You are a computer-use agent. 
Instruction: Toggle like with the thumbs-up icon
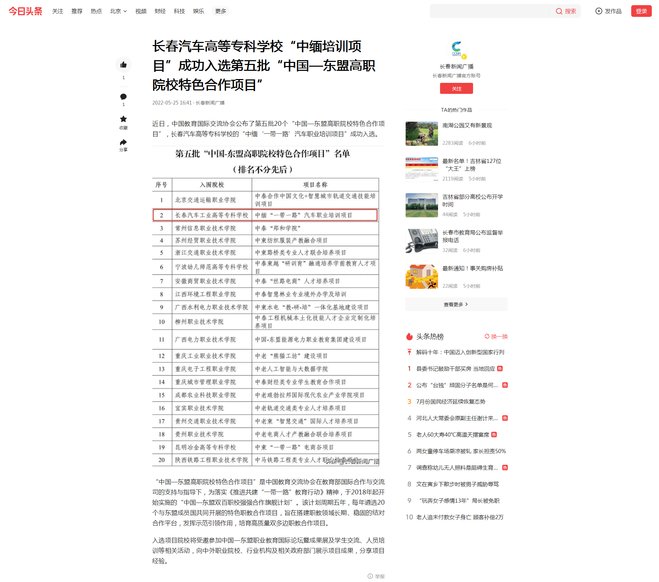tap(123, 65)
